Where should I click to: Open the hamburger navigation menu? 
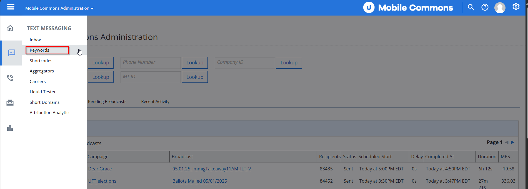pyautogui.click(x=11, y=7)
